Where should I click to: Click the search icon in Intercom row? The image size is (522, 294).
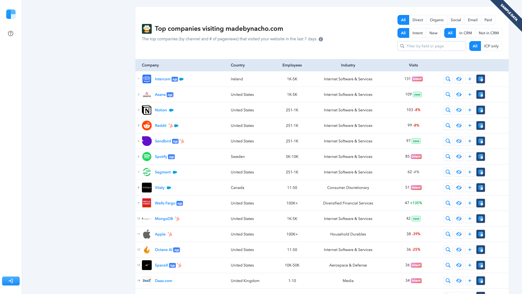448,79
